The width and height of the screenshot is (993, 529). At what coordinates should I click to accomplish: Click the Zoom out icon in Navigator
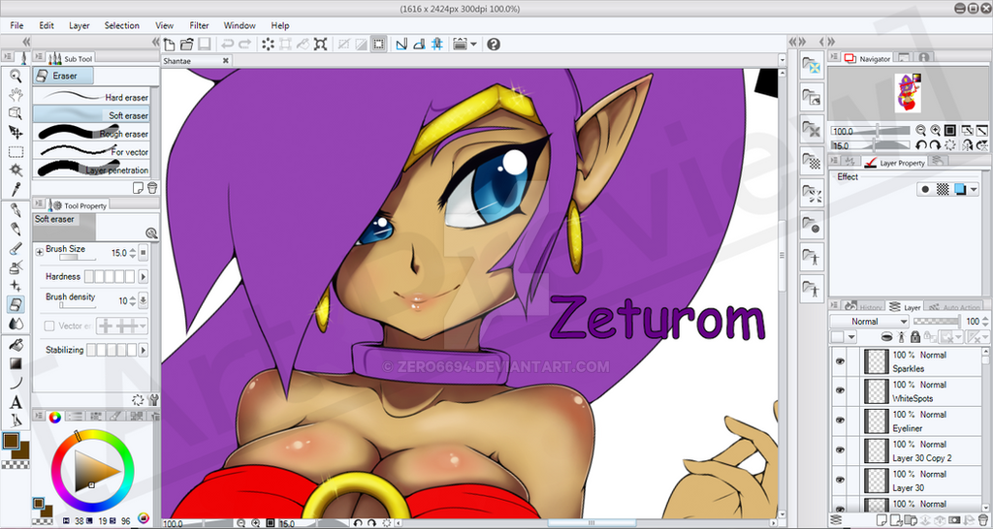tap(921, 131)
